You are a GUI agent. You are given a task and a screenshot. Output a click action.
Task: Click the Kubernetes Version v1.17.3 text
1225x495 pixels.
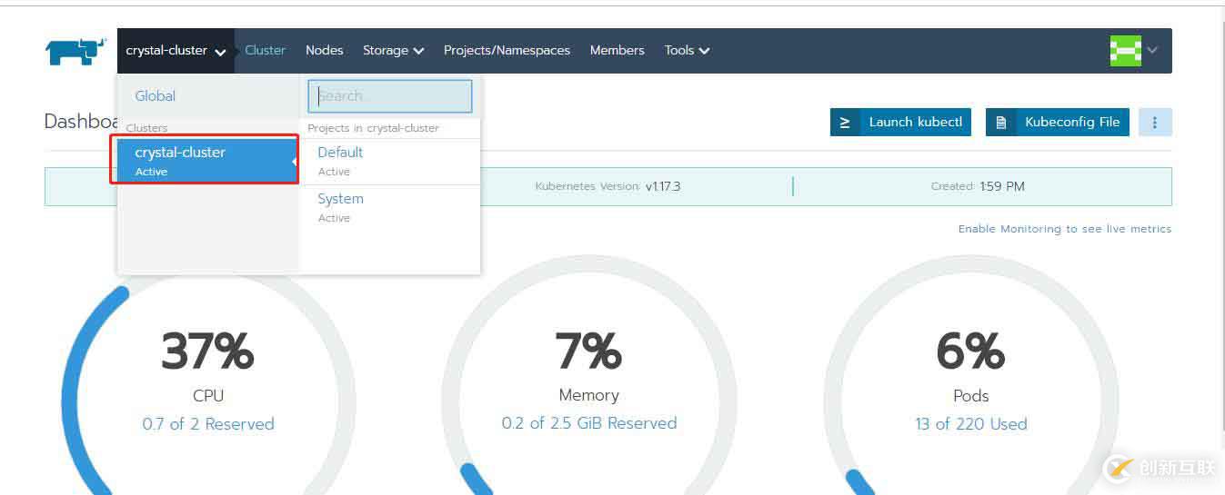[607, 186]
